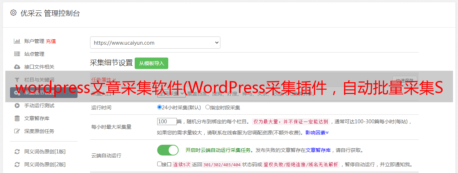Open 站点管理 in the sidebar
Screen dimensions: 458x173
(34, 54)
